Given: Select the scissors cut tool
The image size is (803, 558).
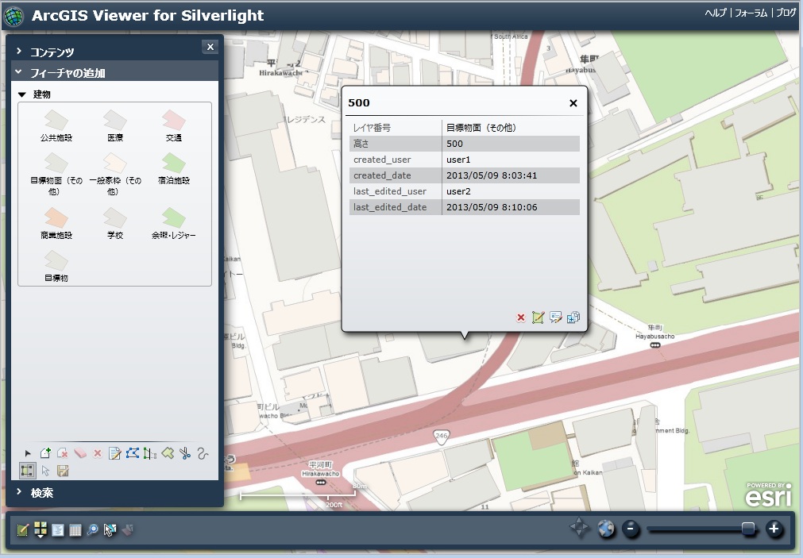Looking at the screenshot, I should coord(185,453).
